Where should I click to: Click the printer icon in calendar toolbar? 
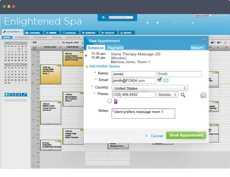click(219, 42)
